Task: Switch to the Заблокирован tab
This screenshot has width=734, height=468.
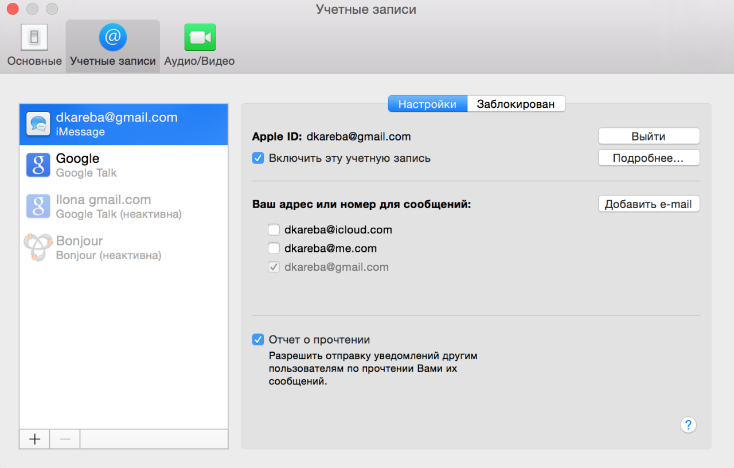Action: coord(516,104)
